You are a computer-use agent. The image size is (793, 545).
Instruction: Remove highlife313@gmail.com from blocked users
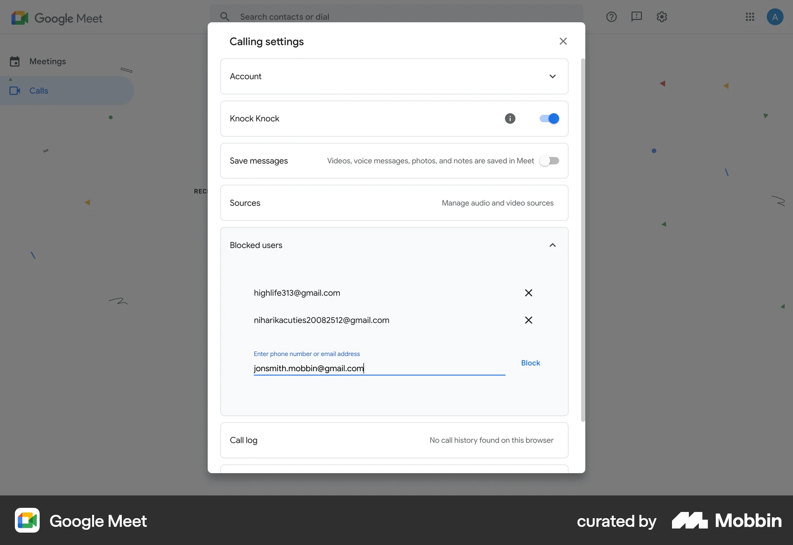[529, 293]
